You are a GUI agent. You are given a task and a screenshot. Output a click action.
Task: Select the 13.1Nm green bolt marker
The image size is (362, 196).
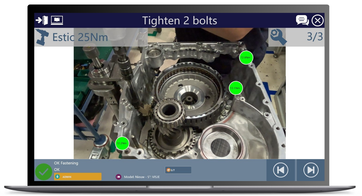(236, 88)
